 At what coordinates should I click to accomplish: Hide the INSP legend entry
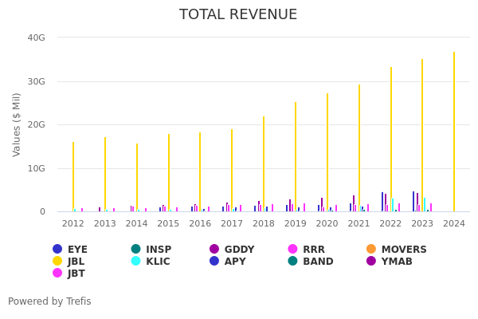click(151, 250)
